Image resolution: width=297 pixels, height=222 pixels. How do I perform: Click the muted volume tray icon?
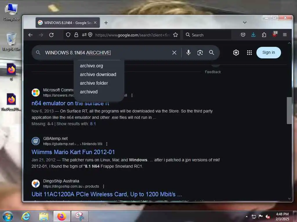pos(268,217)
